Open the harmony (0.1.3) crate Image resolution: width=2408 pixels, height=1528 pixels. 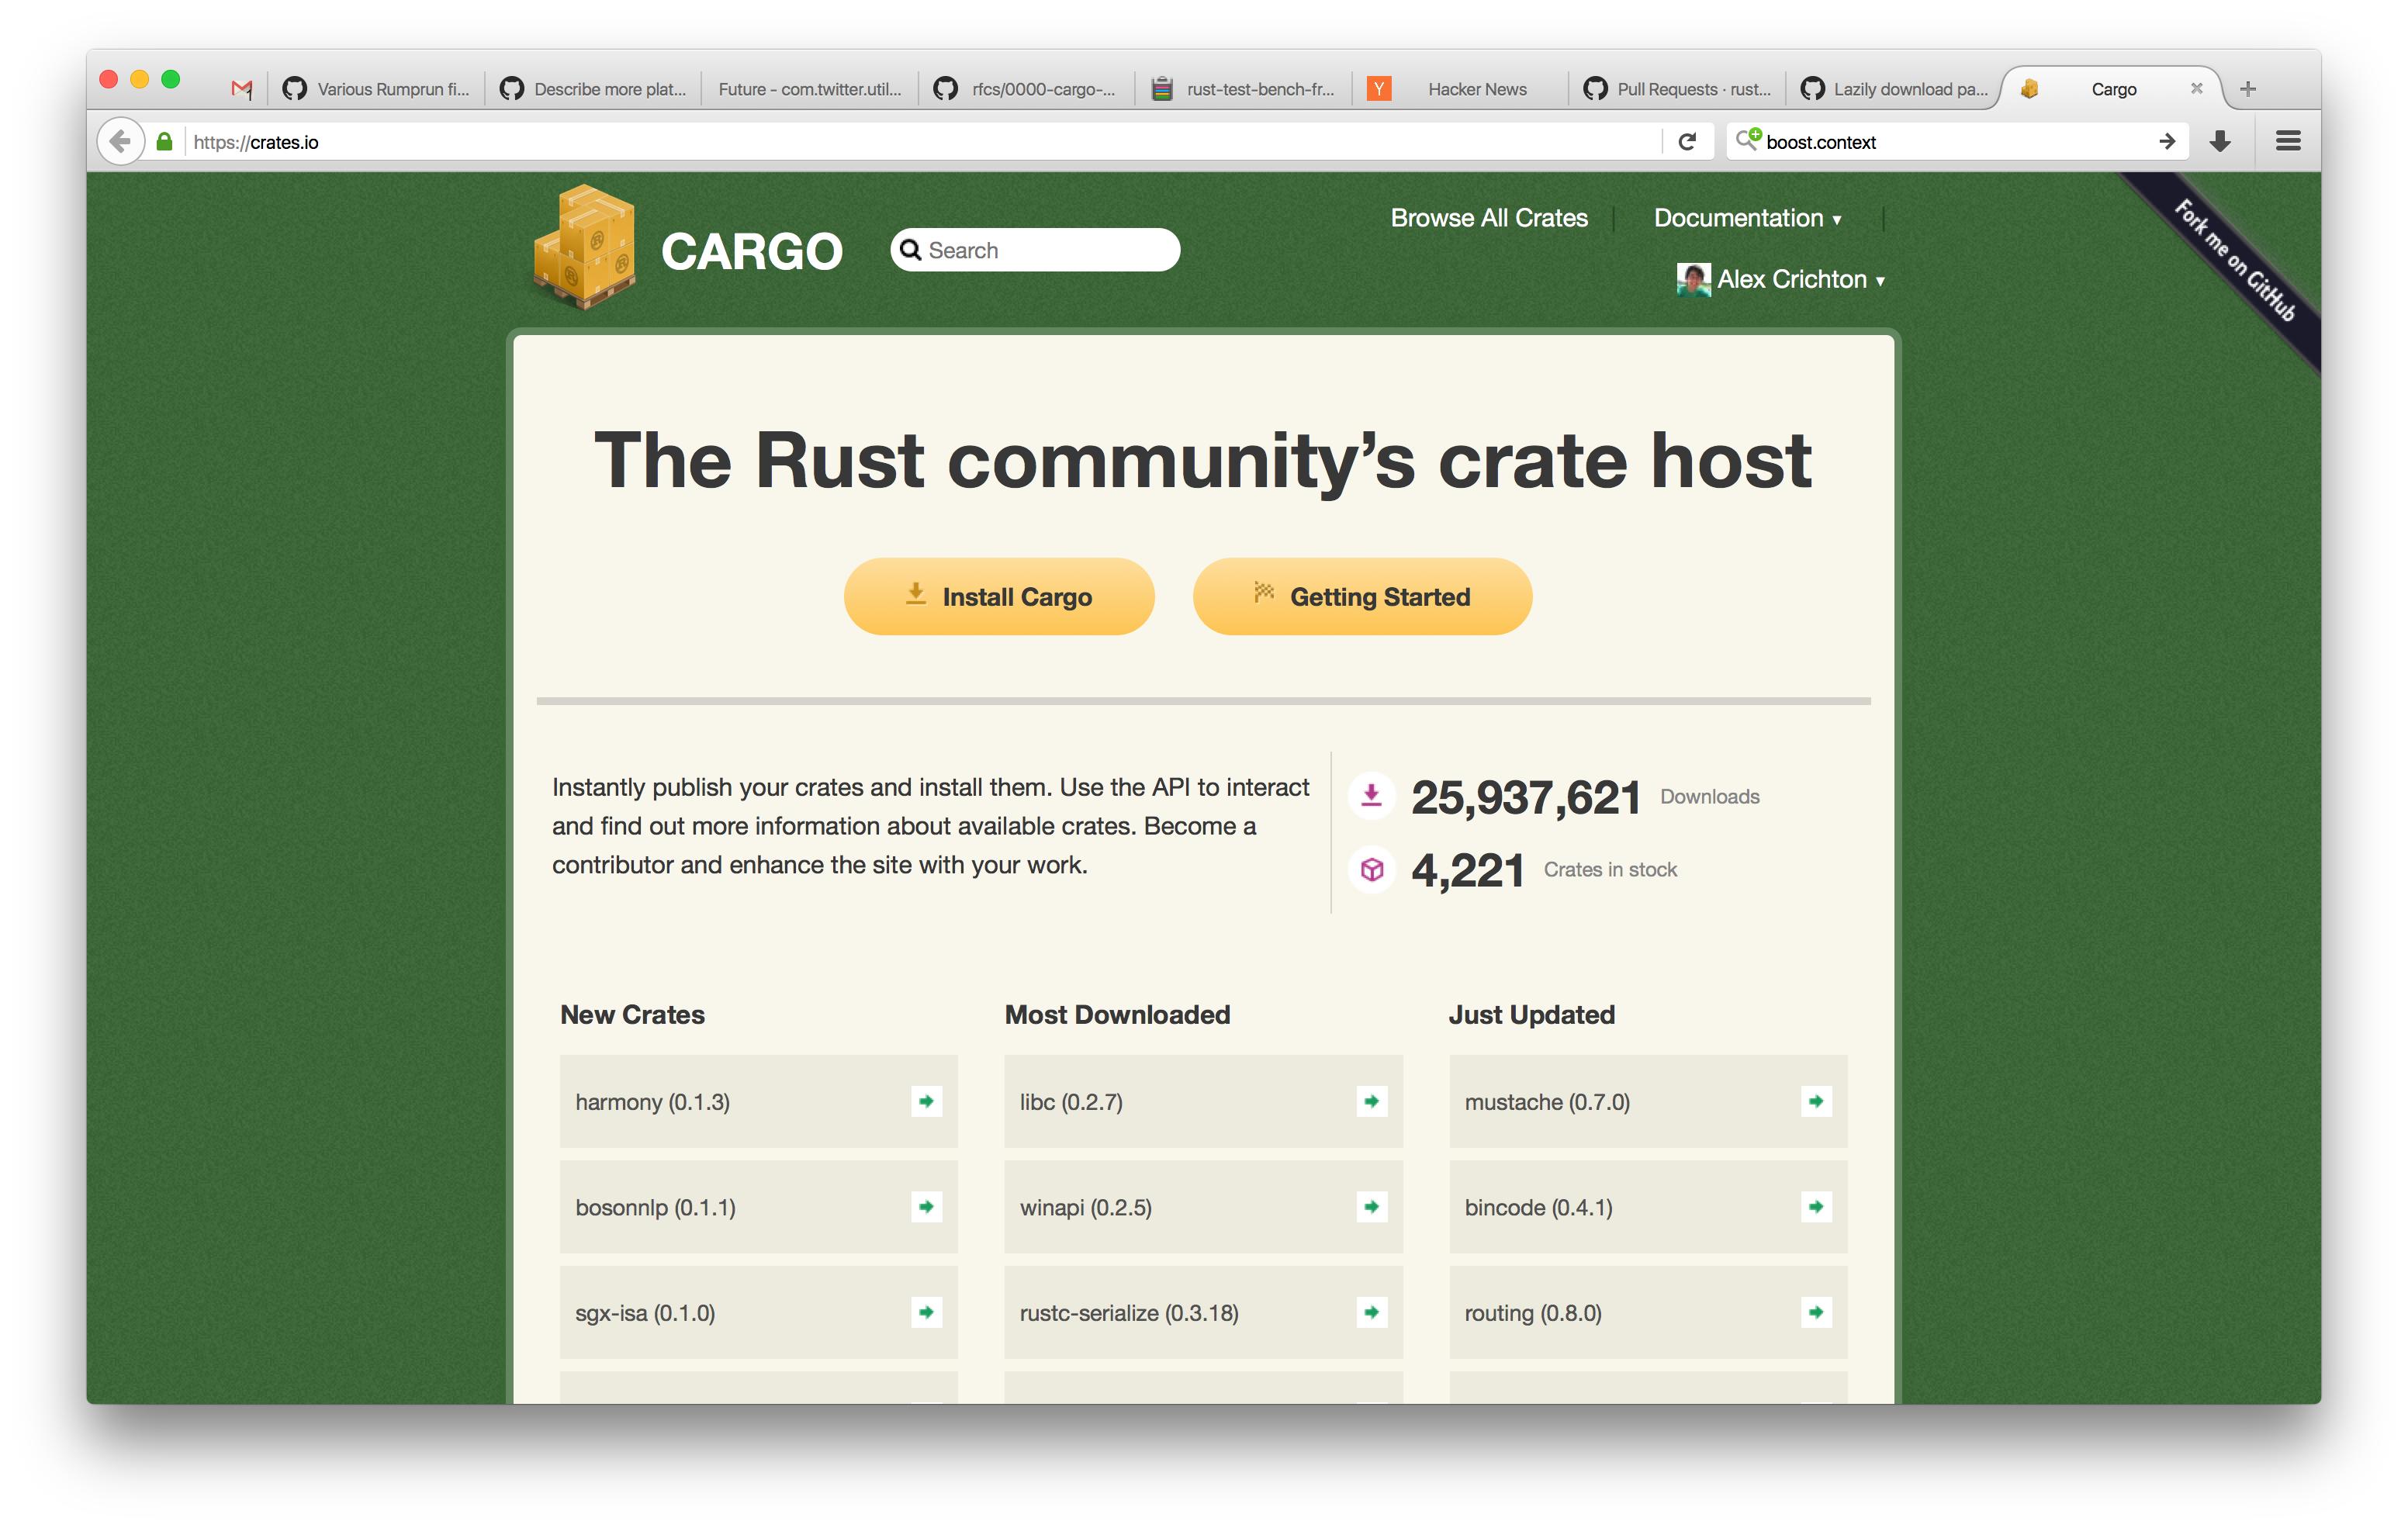[758, 1101]
